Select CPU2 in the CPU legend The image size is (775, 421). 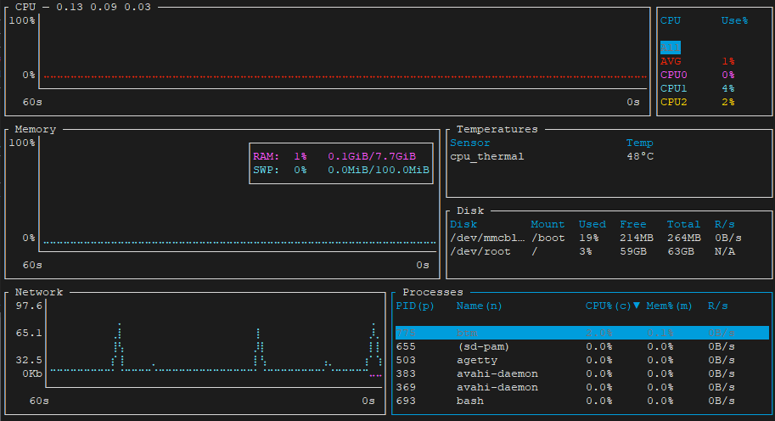[674, 102]
